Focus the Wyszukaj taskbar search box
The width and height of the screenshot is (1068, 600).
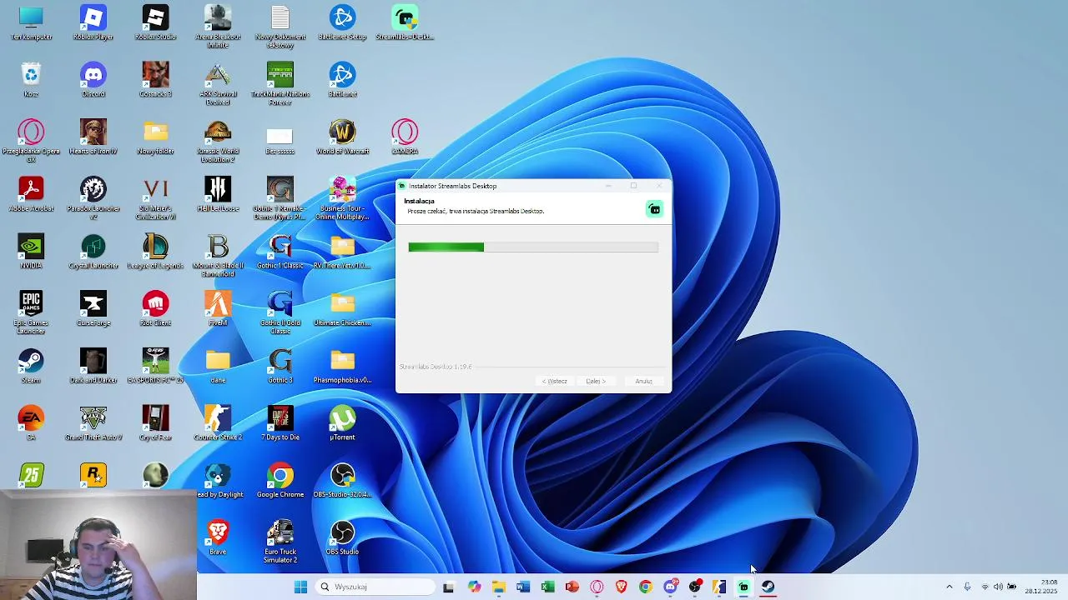click(x=375, y=587)
